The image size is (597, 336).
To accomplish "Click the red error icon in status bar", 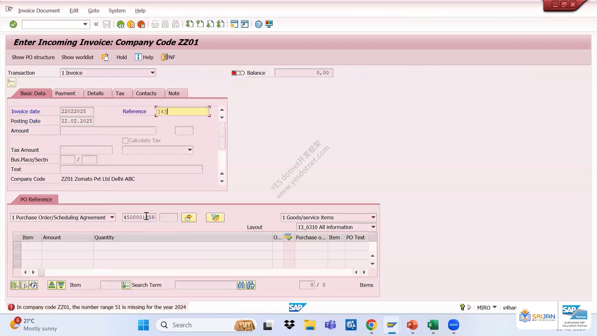I will click(x=11, y=307).
